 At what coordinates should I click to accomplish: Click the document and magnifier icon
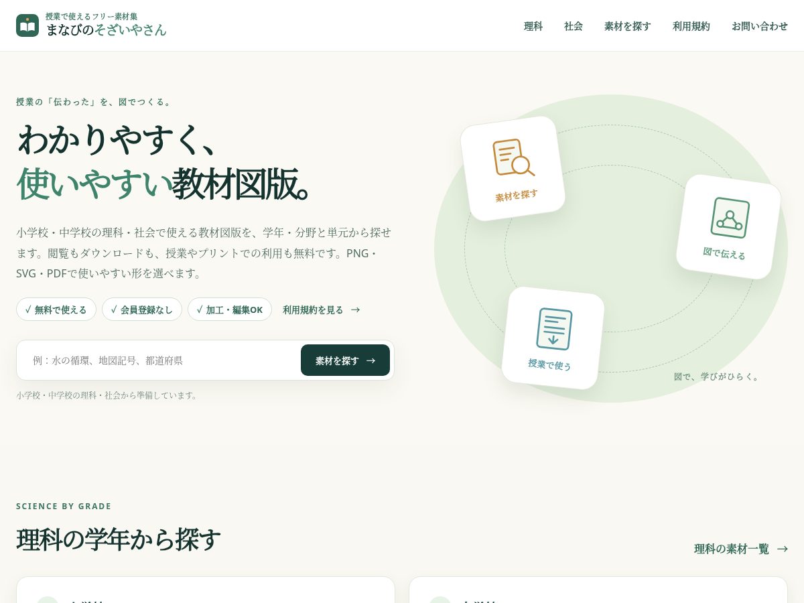point(513,157)
